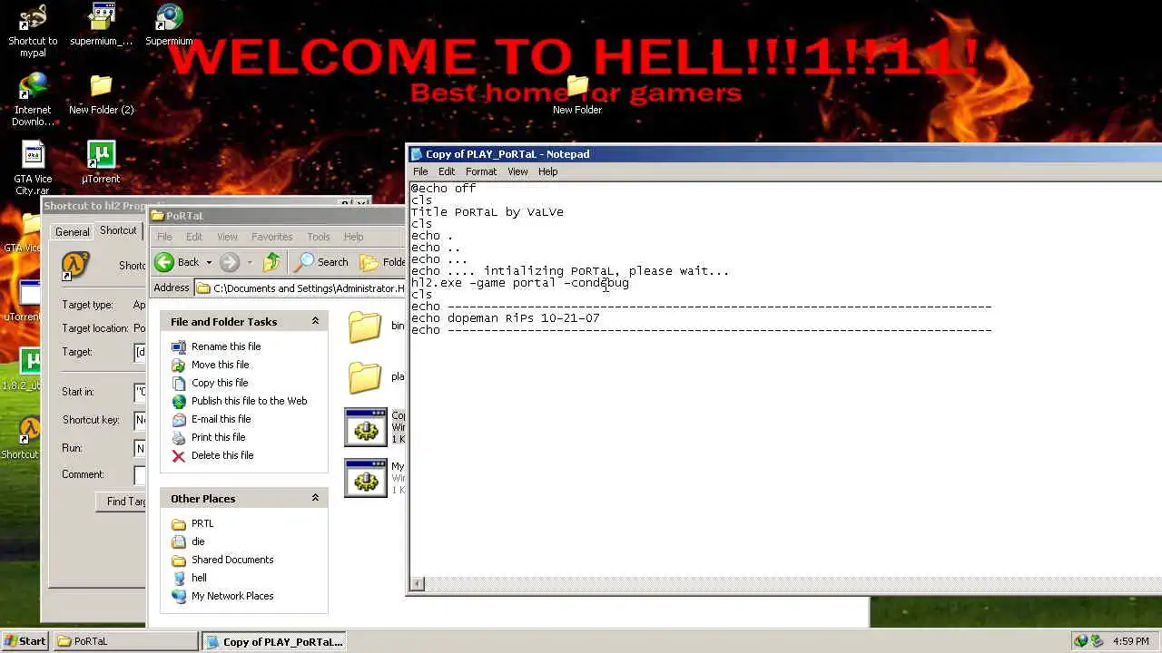
Task: Open the New Folder desktop icon
Action: point(577,86)
